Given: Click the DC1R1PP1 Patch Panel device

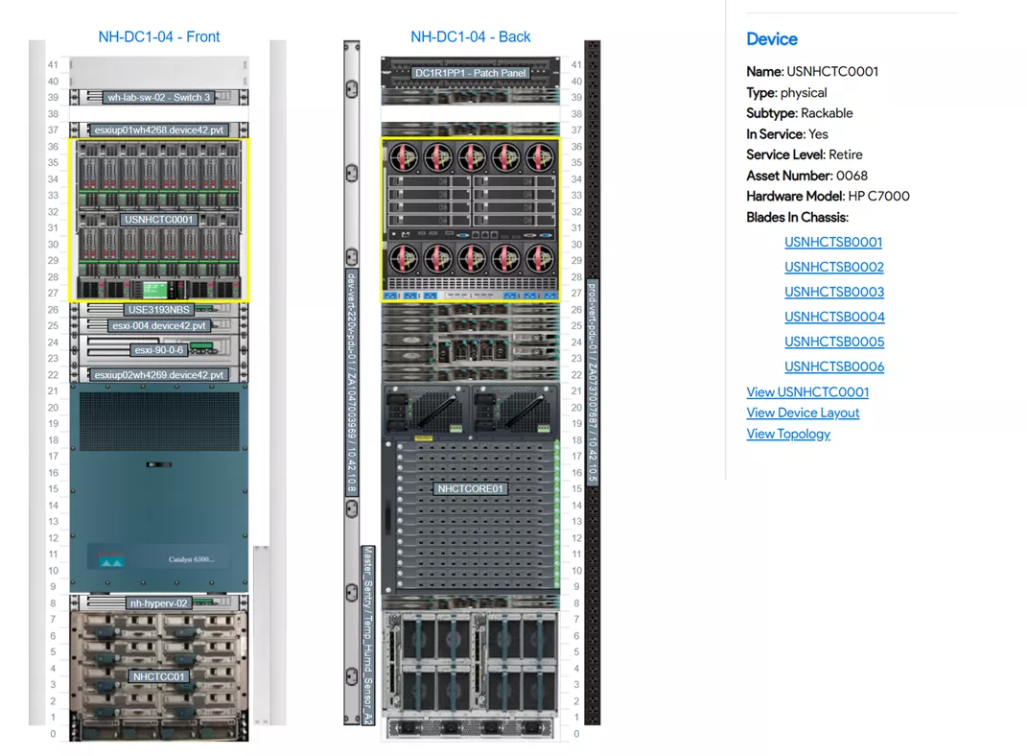Looking at the screenshot, I should pyautogui.click(x=470, y=73).
